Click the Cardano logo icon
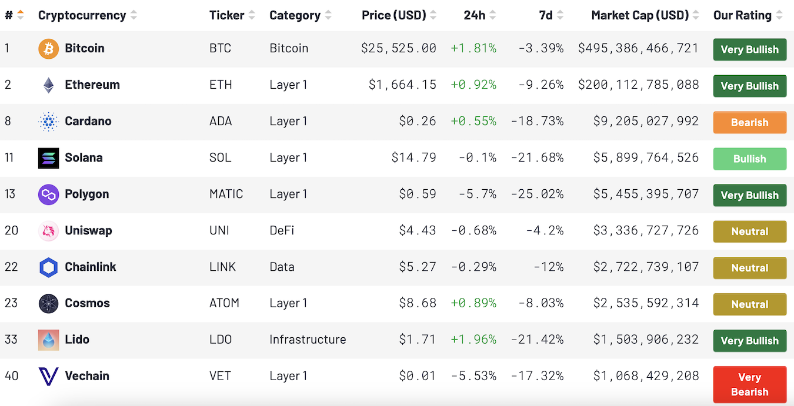 [x=48, y=122]
